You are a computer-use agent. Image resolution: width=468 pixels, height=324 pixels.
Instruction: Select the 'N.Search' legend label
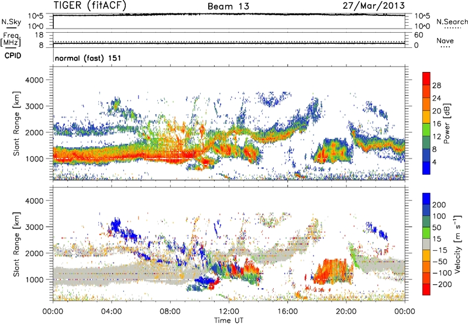[452, 22]
